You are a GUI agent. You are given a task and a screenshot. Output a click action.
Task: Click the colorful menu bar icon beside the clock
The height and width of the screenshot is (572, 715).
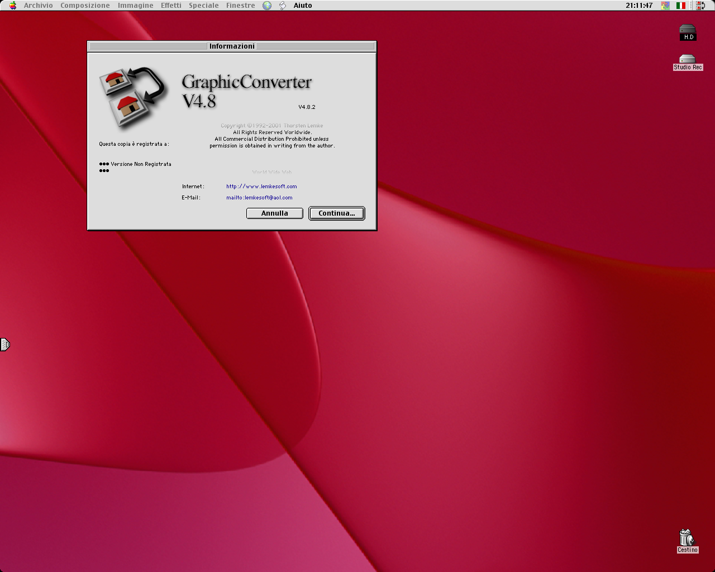[665, 6]
